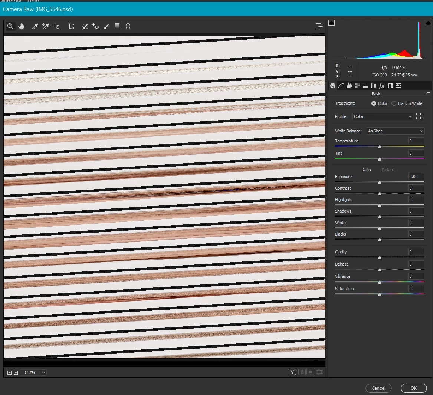433x395 pixels.
Task: Open the White Balance dropdown
Action: tap(396, 131)
